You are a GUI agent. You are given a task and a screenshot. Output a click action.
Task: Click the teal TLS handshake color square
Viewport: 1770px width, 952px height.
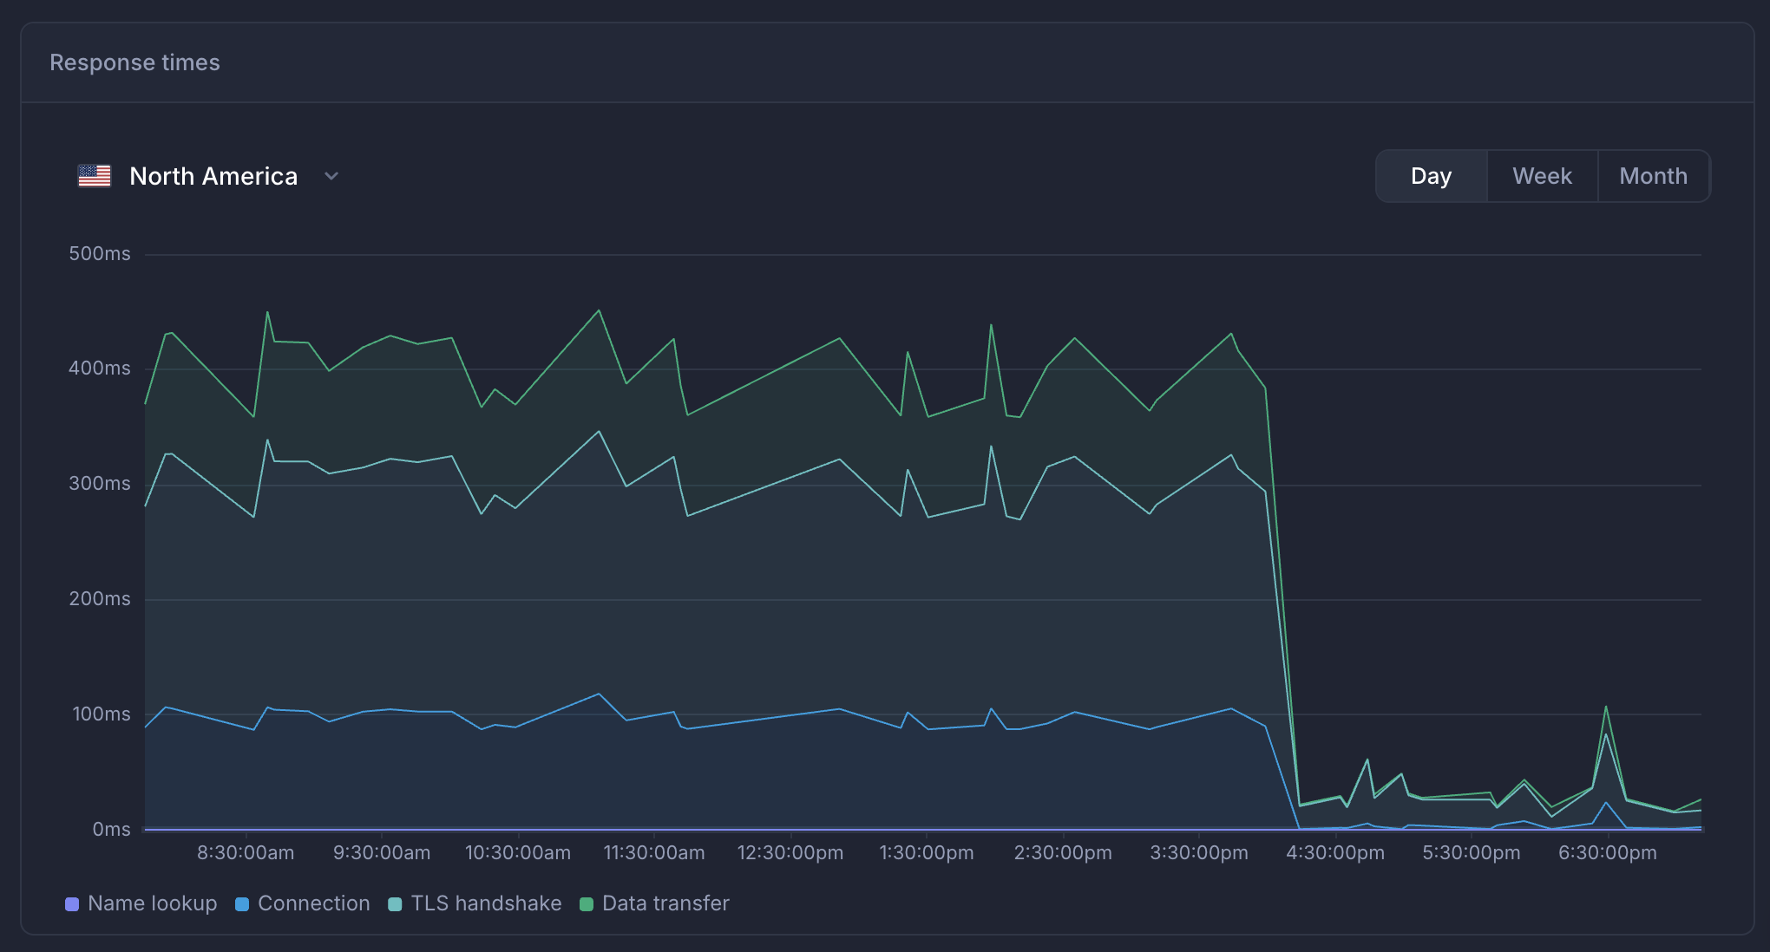(395, 904)
